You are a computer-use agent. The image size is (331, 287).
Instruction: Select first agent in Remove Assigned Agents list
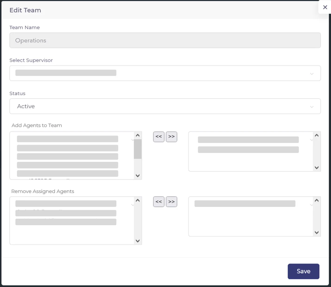point(66,204)
